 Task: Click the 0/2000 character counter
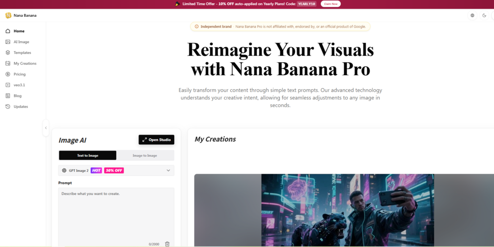[x=154, y=244]
